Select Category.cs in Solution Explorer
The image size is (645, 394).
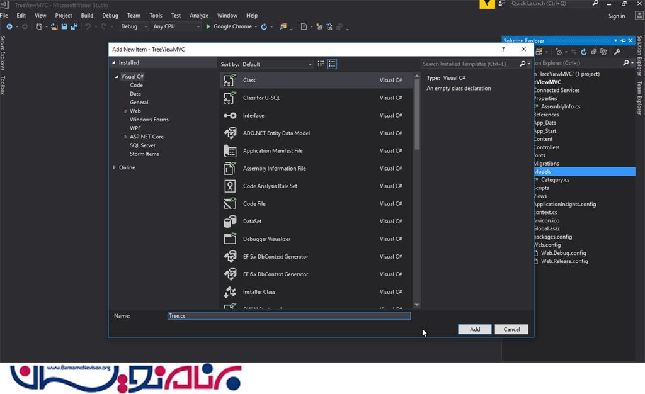[555, 180]
